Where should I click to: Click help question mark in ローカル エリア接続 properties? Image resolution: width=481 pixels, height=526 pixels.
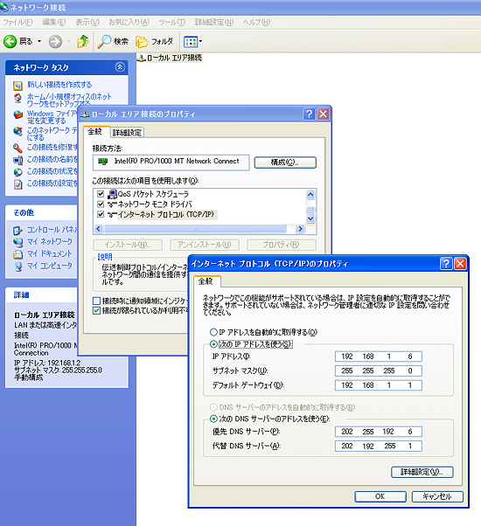click(309, 114)
